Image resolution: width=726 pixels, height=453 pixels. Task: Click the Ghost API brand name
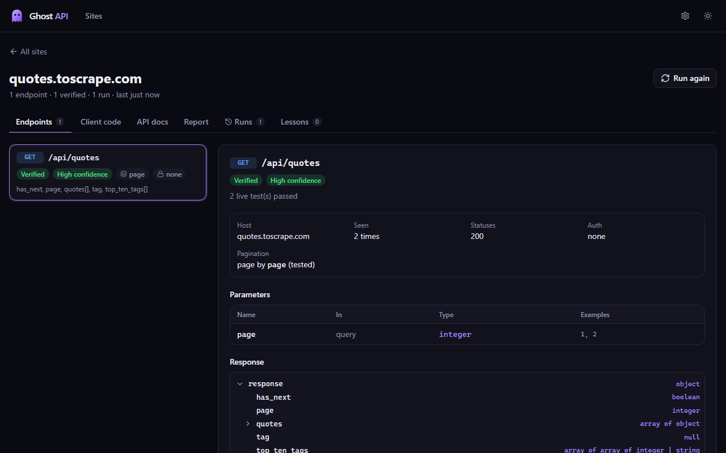click(49, 16)
